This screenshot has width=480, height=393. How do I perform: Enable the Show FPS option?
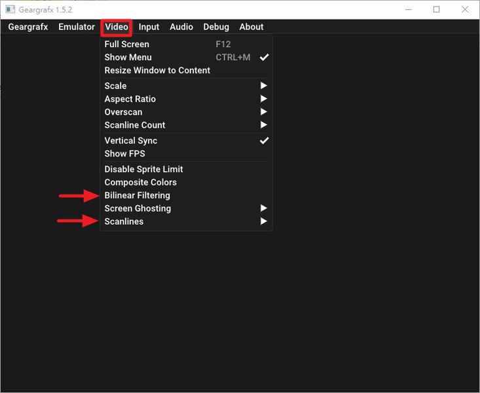pyautogui.click(x=186, y=154)
